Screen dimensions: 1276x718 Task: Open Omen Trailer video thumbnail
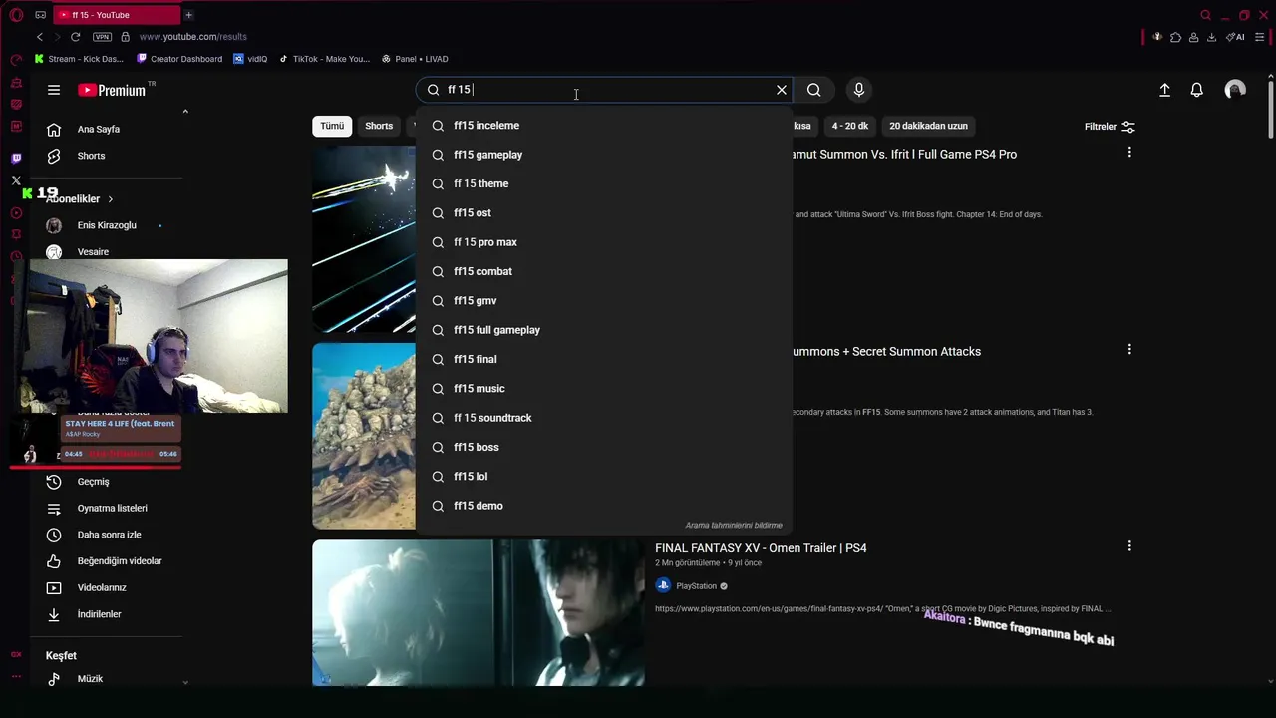(x=478, y=613)
